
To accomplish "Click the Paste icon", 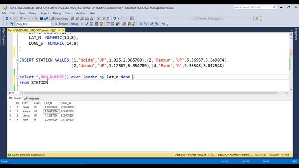I will [108, 19].
